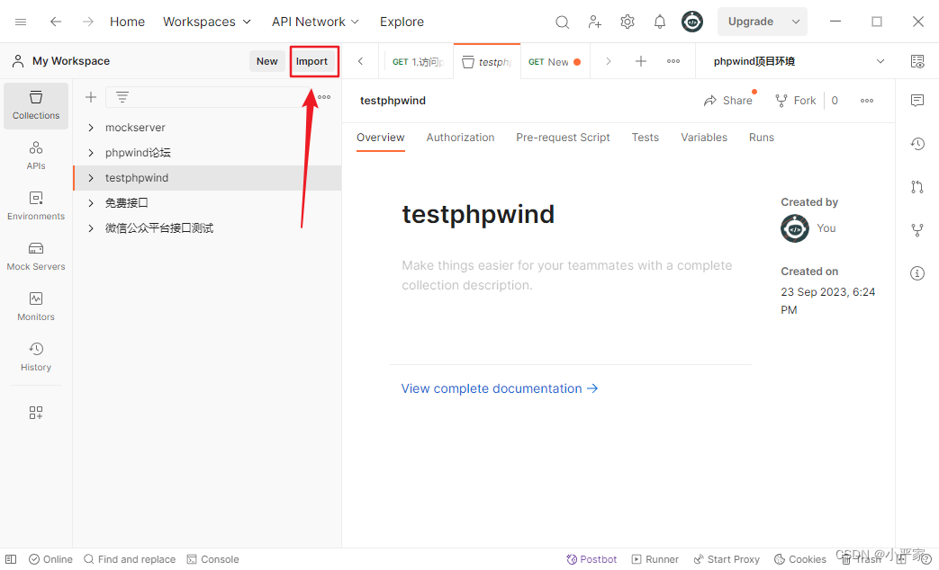The height and width of the screenshot is (570, 939).
Task: Open Postman search via magnifier icon
Action: [x=562, y=22]
